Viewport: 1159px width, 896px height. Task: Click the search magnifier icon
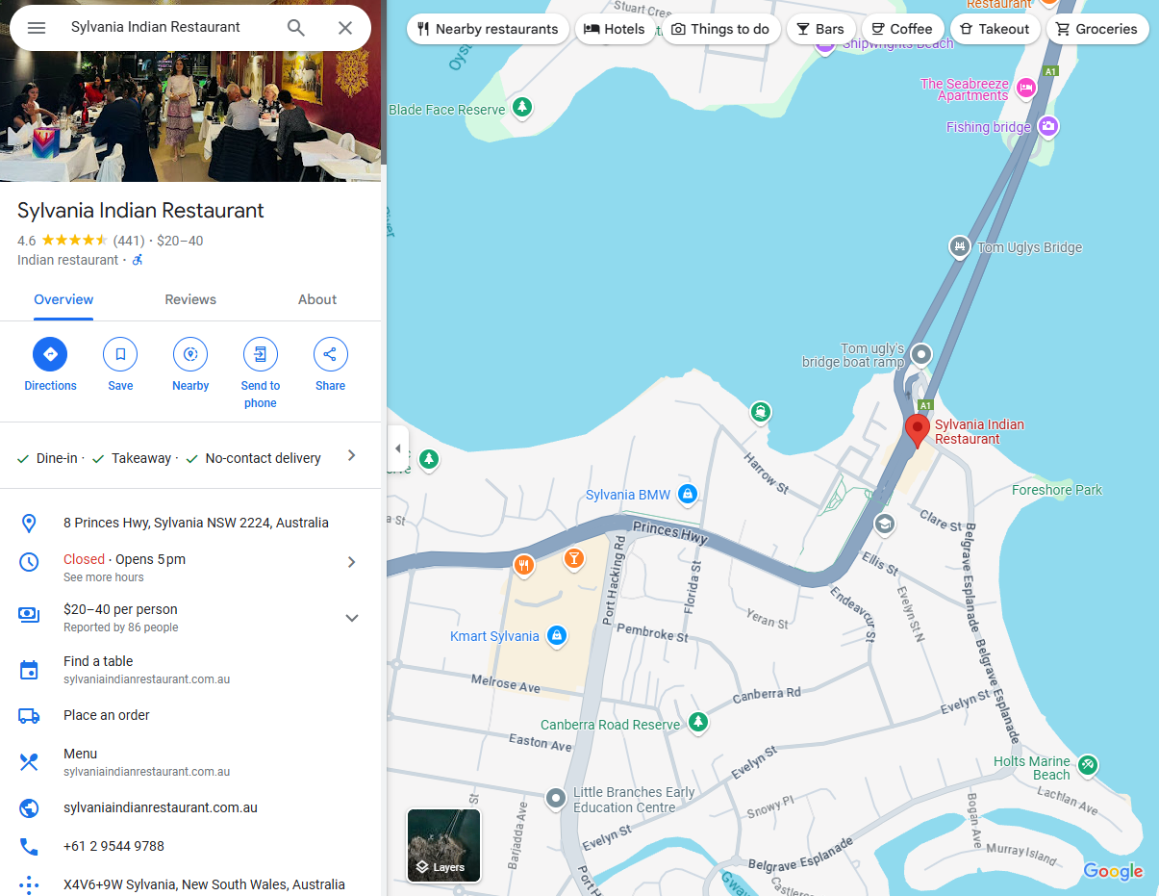pos(296,28)
